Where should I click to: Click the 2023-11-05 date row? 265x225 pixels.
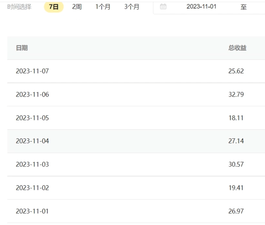click(x=32, y=118)
